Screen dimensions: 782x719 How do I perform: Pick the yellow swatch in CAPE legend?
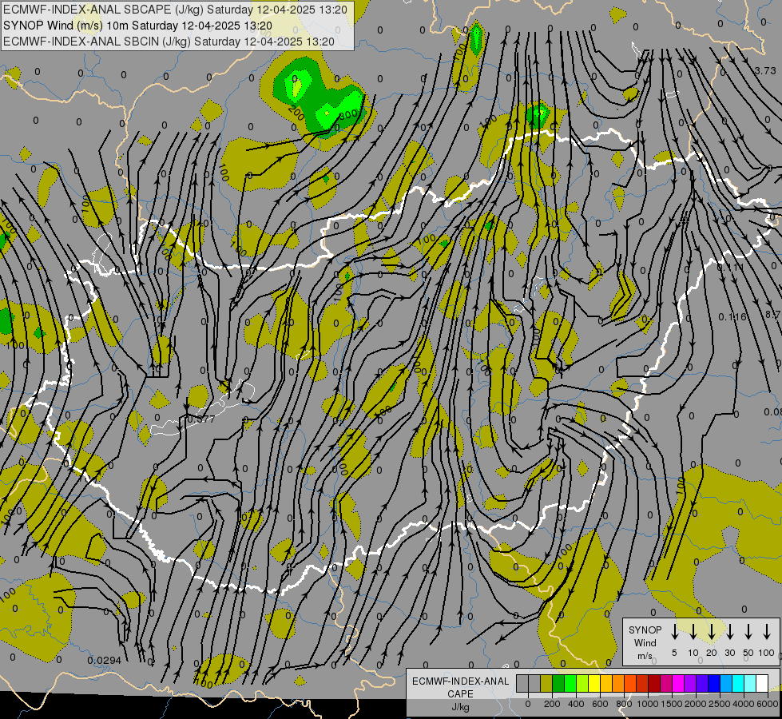click(594, 683)
